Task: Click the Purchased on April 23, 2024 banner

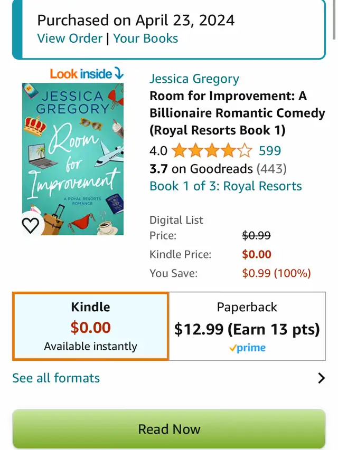Action: [136, 21]
